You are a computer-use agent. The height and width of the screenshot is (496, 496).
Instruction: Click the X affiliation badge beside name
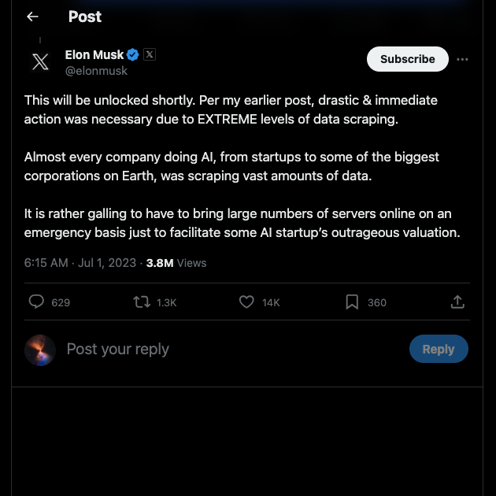tap(150, 54)
